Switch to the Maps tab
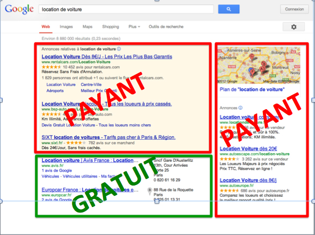This screenshot has width=315, height=235. (87, 26)
